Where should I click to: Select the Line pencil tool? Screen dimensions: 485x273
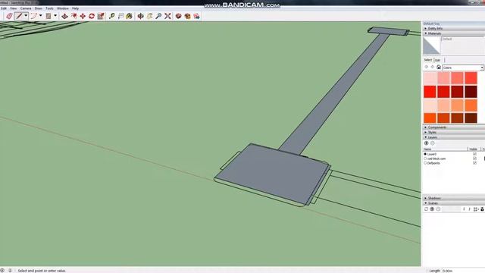tap(19, 16)
